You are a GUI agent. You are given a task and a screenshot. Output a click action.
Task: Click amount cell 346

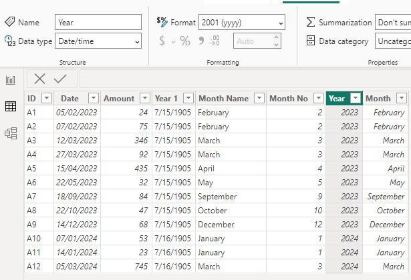pos(126,141)
